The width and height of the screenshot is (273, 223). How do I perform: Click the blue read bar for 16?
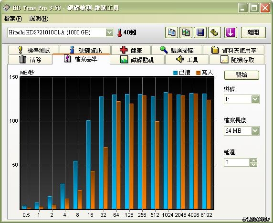coord(88,165)
